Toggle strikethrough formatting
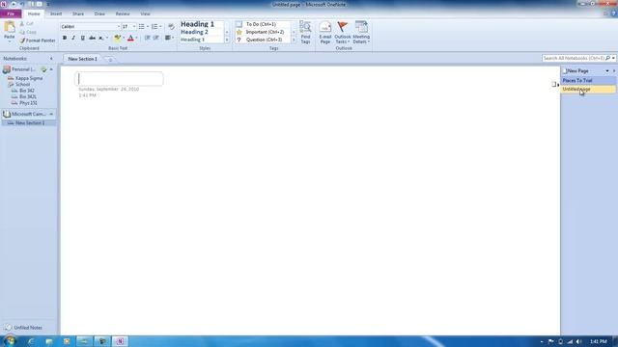618x347 pixels. click(92, 38)
